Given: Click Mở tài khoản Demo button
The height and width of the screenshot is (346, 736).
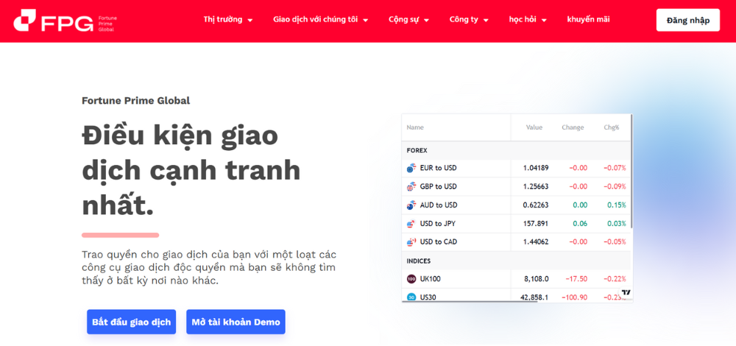Looking at the screenshot, I should [236, 322].
